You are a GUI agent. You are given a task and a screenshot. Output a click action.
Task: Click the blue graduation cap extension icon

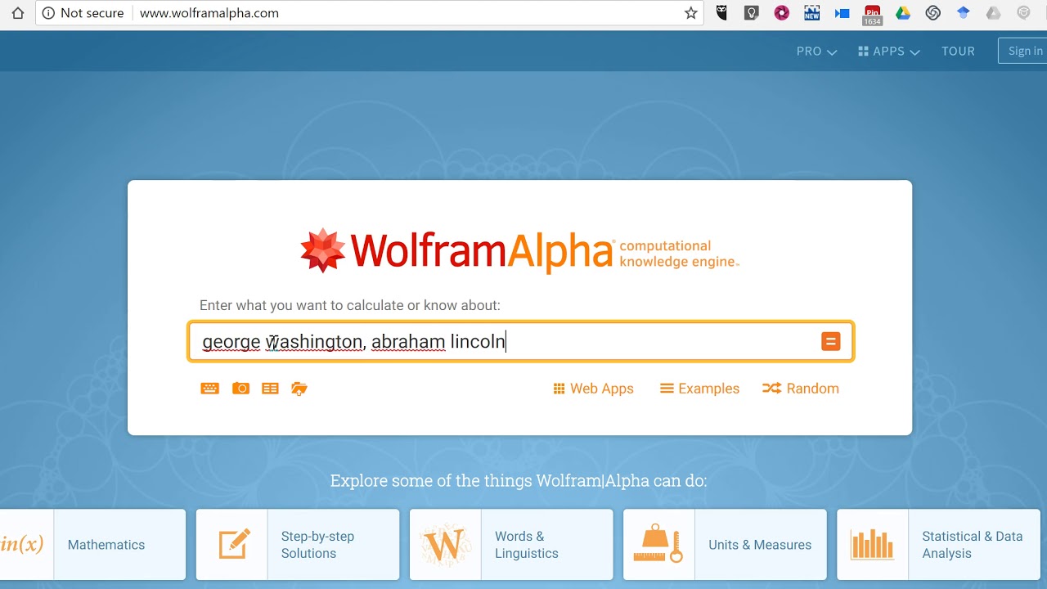[964, 13]
